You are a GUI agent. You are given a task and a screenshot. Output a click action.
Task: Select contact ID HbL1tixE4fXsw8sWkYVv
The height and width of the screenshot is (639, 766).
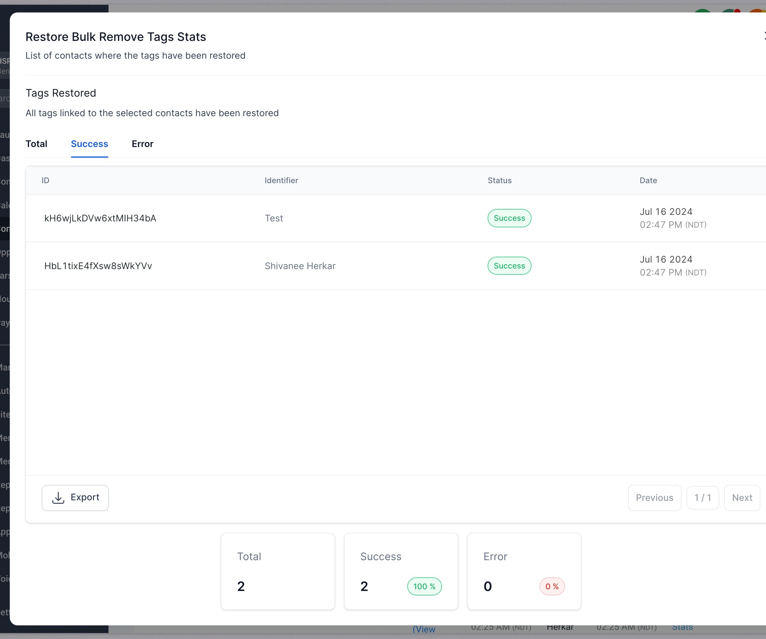point(98,266)
